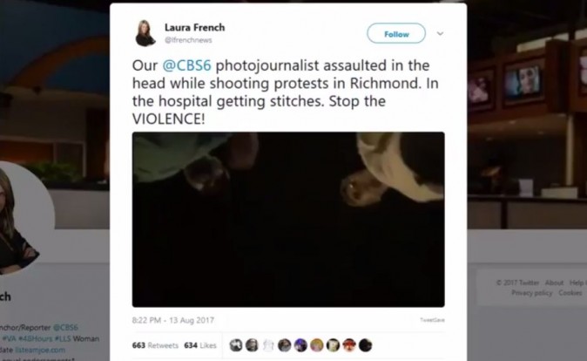View the 634 Likes list

(200, 345)
